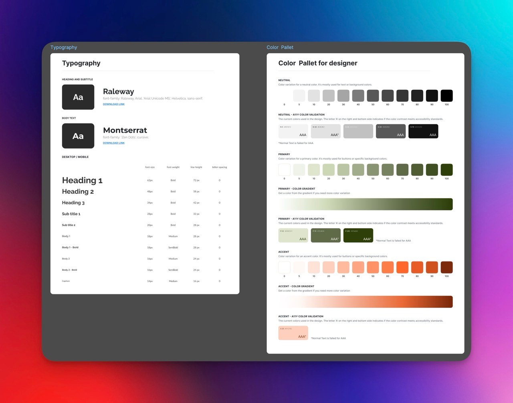Select the N-50 dark gray validation card
The image size is (513, 403).
click(x=391, y=131)
